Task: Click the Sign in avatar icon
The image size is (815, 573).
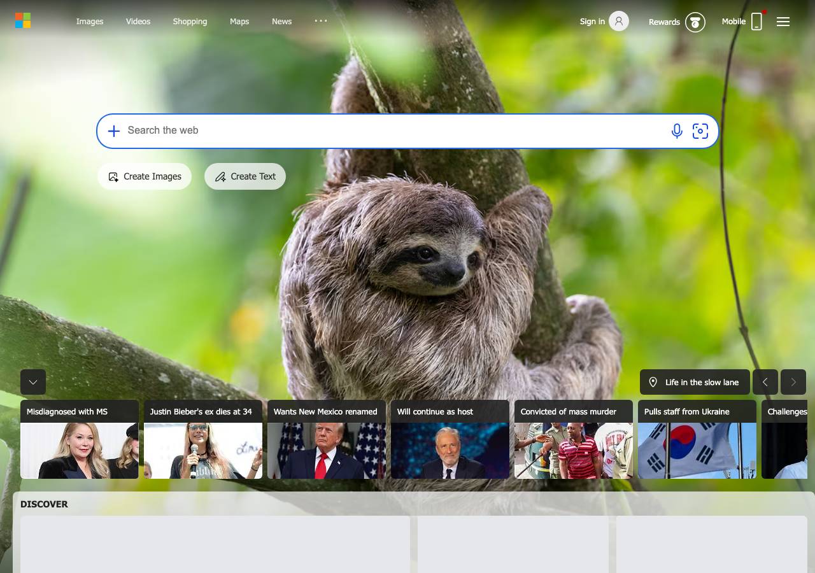Action: [x=619, y=21]
